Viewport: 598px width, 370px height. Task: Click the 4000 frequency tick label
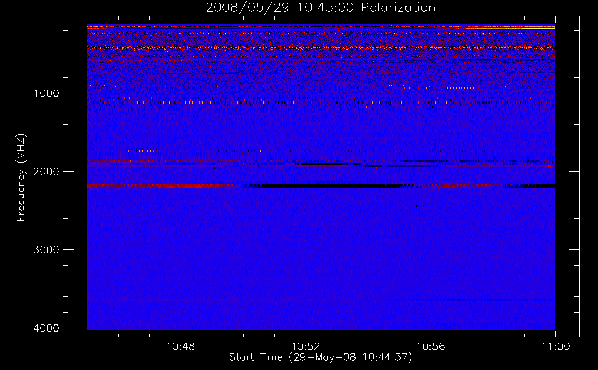coord(46,328)
